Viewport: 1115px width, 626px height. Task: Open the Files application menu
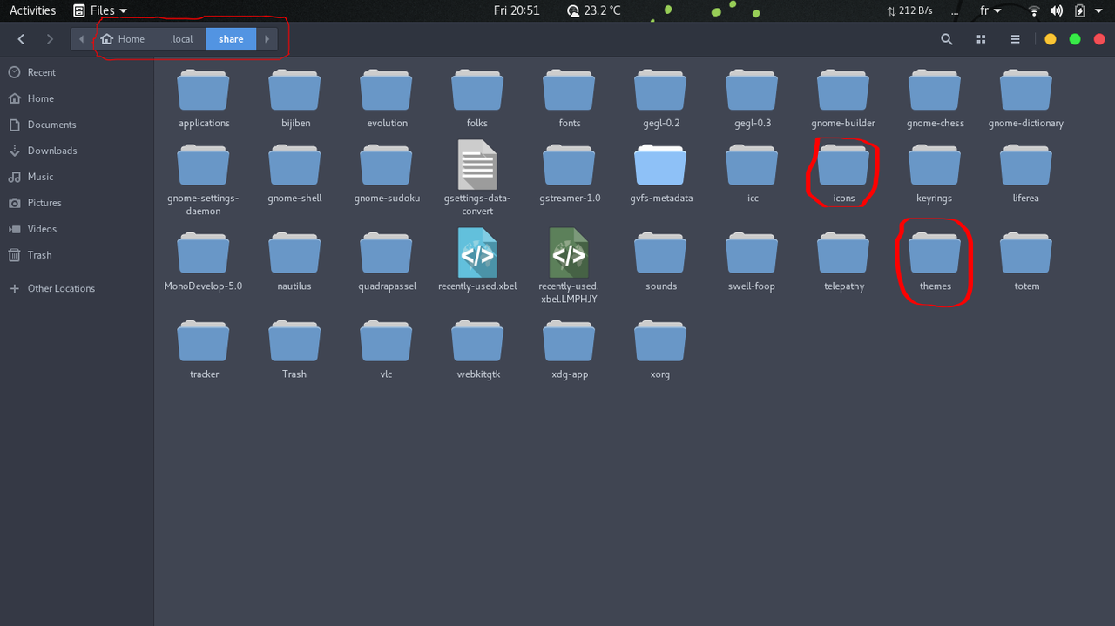pyautogui.click(x=100, y=10)
